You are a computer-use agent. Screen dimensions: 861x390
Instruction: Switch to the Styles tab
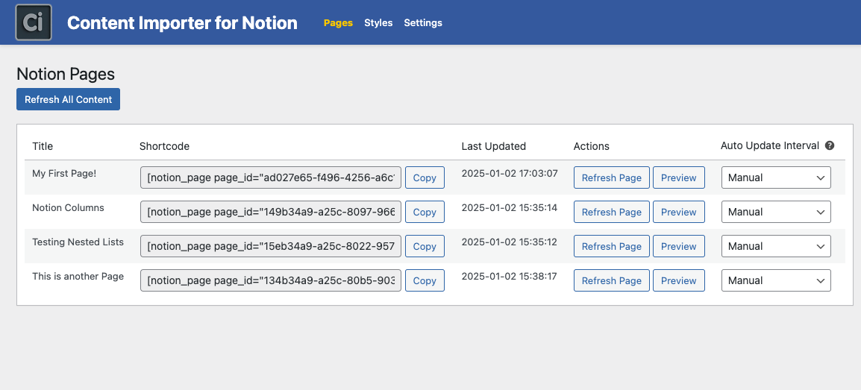pyautogui.click(x=378, y=23)
